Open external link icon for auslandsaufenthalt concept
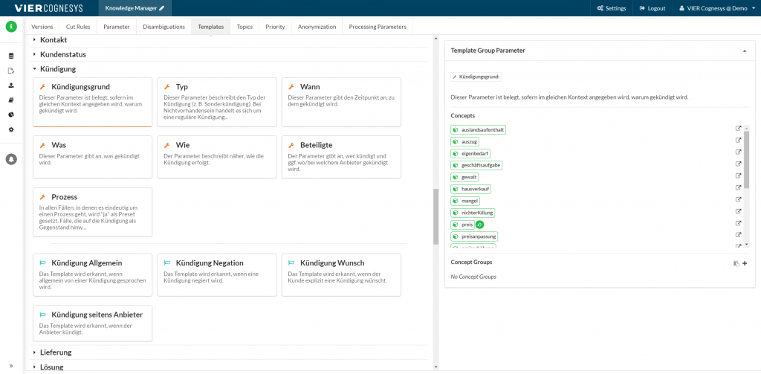This screenshot has height=374, width=761. (x=738, y=129)
